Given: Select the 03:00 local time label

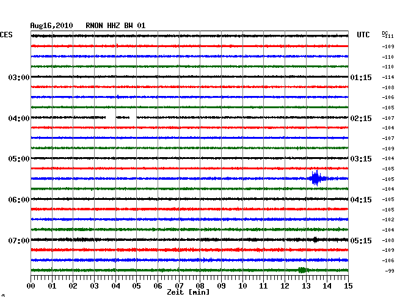Looking at the screenshot, I should click(19, 77).
